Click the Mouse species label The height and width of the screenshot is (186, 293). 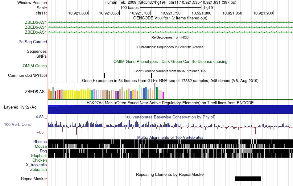point(41,147)
